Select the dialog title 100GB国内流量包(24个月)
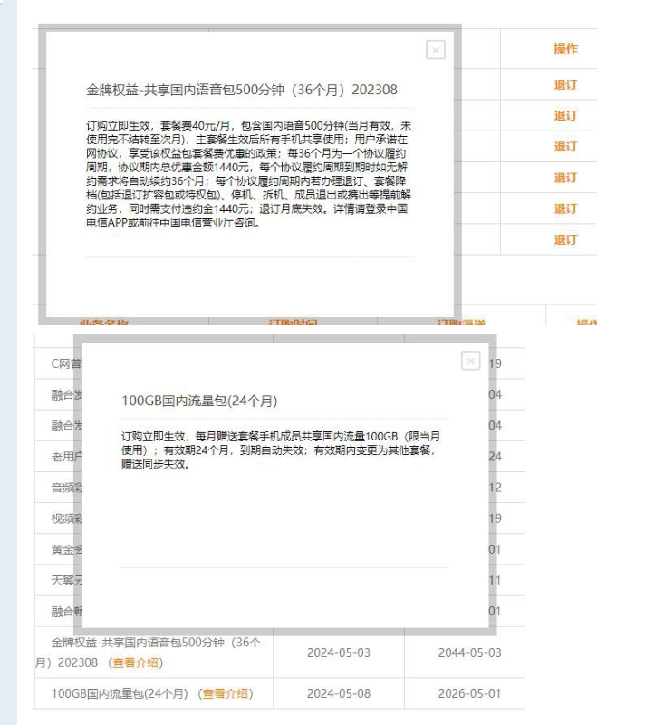This screenshot has width=645, height=725. 199,401
